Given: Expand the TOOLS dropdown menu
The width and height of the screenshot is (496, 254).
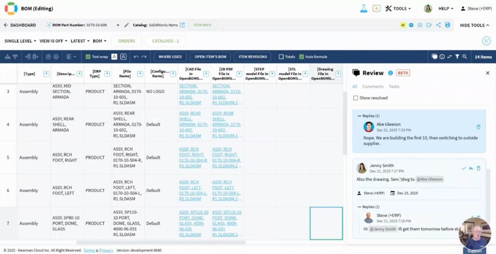Looking at the screenshot, I should 398,8.
